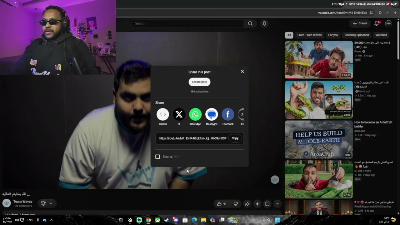Share the video on X
Screen dimensions: 400x225
(x=179, y=114)
